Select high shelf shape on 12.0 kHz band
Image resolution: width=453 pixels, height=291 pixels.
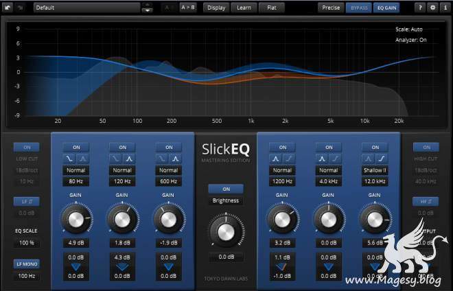pos(382,159)
